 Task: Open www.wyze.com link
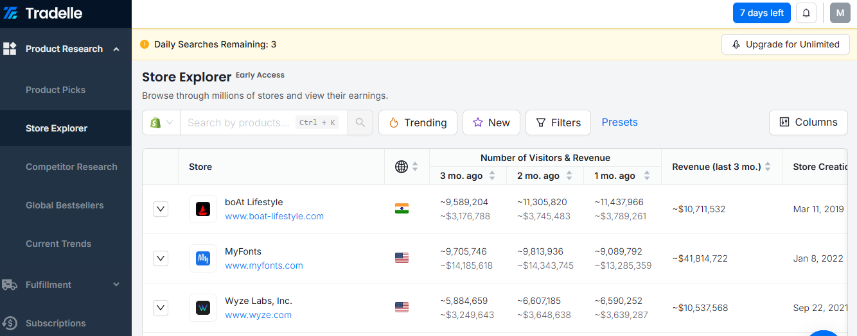258,315
